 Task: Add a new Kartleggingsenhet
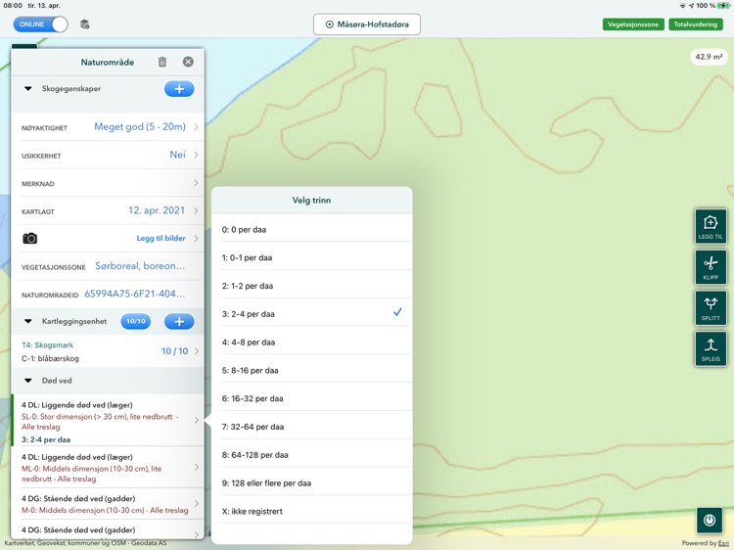[179, 322]
